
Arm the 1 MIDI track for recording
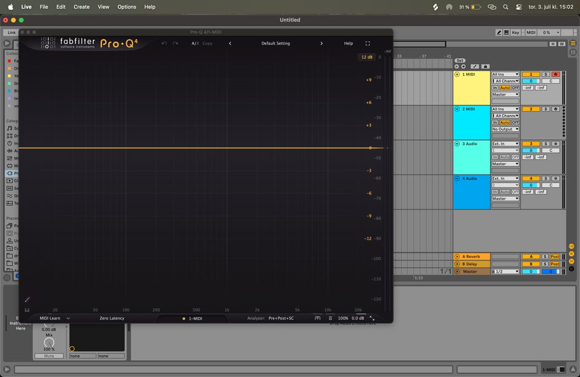555,74
